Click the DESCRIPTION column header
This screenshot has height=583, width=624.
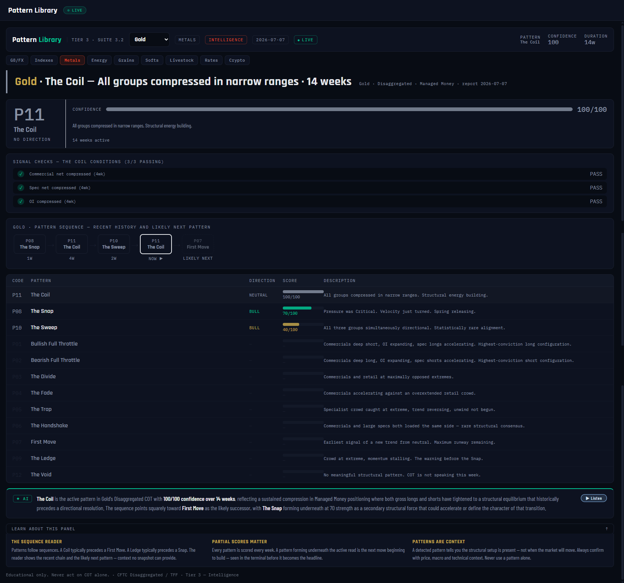pos(339,281)
